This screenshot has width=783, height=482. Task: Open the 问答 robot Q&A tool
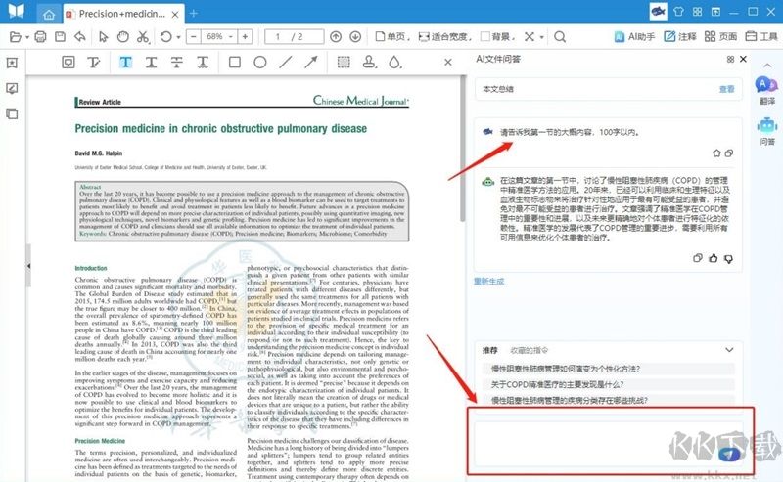767,131
